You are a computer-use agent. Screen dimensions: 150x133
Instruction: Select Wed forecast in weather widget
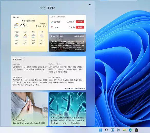click(25, 38)
